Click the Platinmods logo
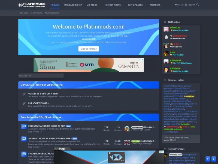This screenshot has width=218, height=164. [x=32, y=5]
